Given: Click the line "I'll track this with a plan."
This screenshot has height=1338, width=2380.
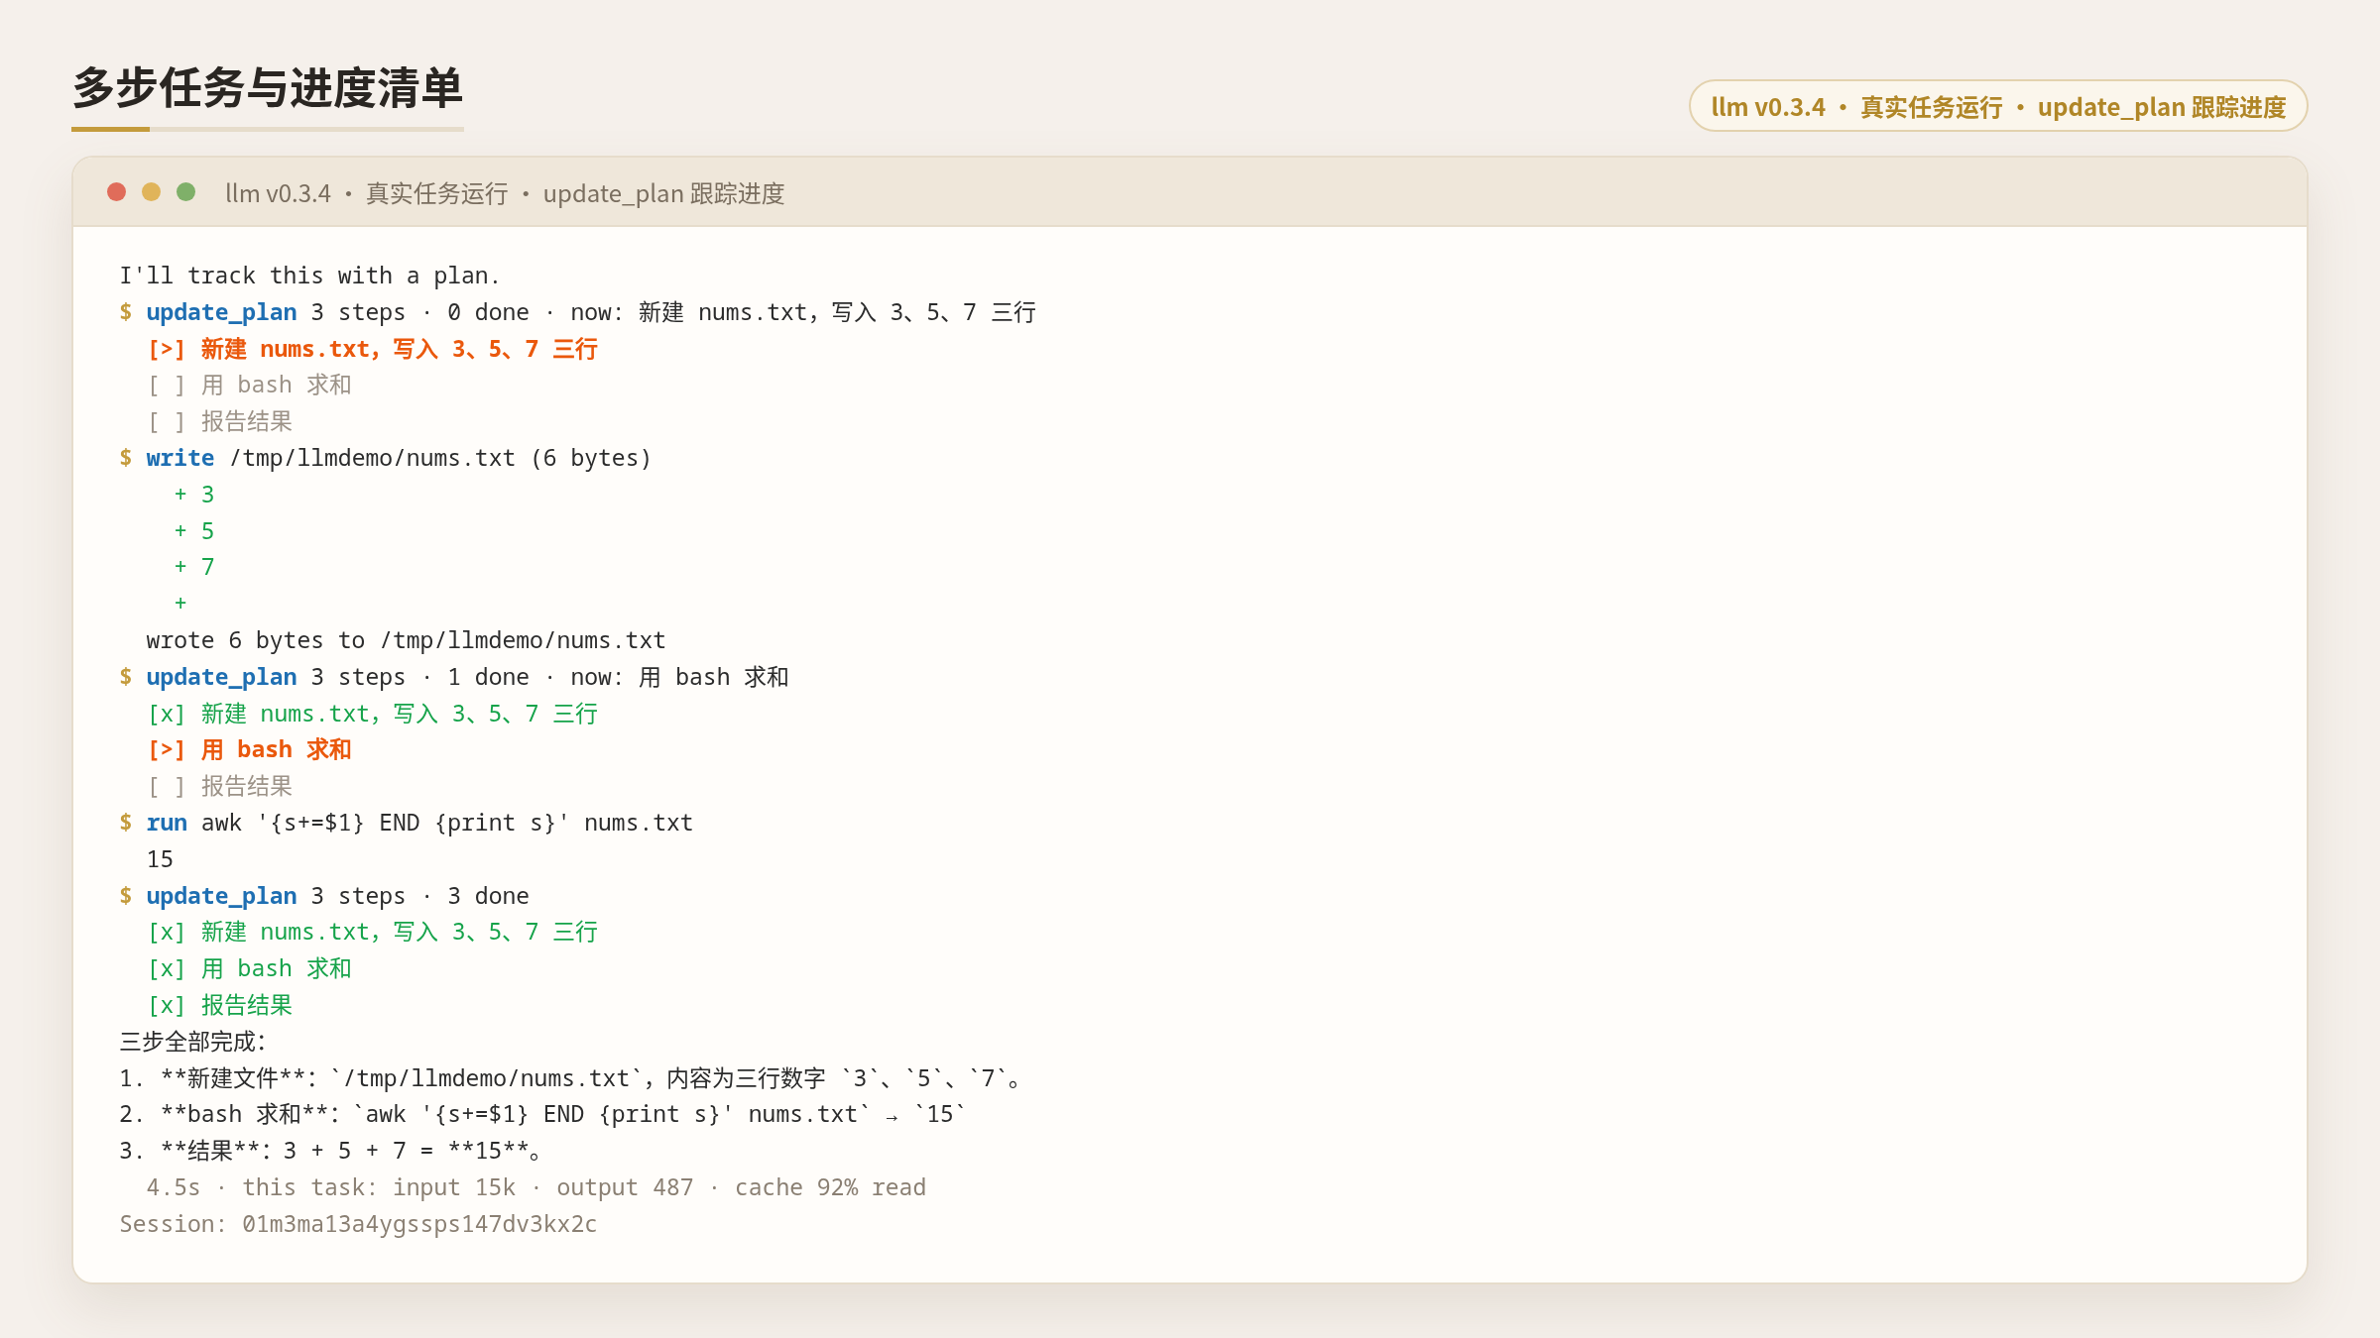Looking at the screenshot, I should click(x=309, y=276).
